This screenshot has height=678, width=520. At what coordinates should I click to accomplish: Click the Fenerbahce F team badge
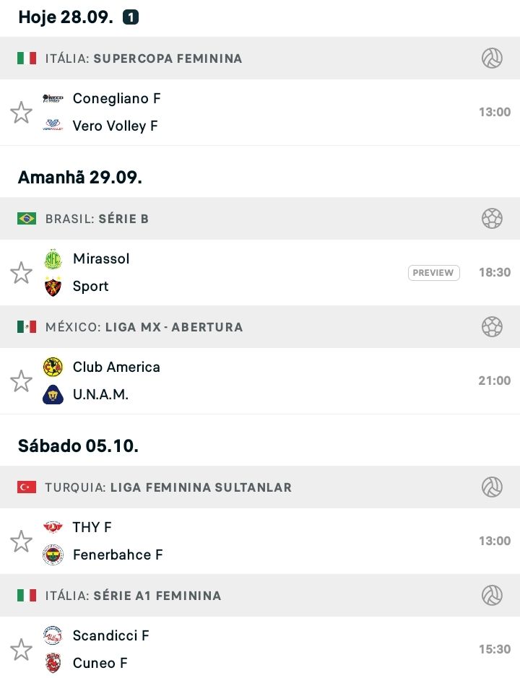click(x=53, y=555)
